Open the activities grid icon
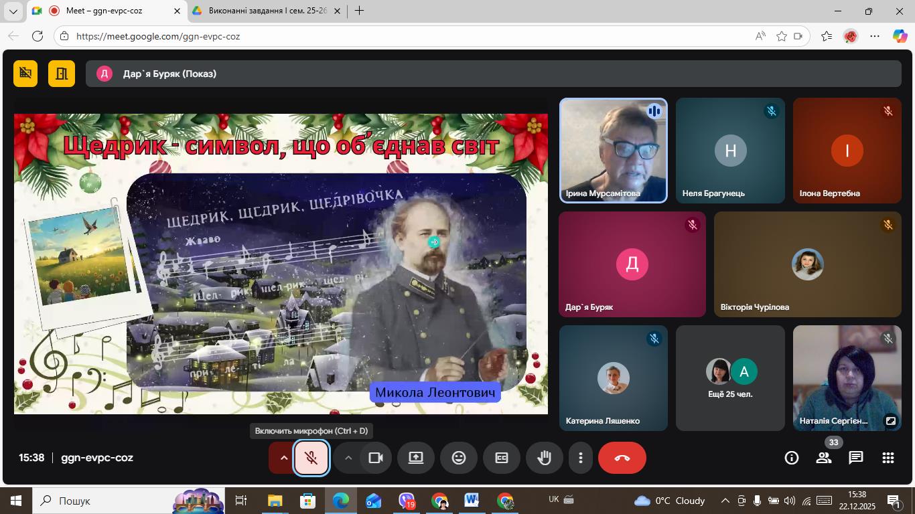 click(888, 458)
